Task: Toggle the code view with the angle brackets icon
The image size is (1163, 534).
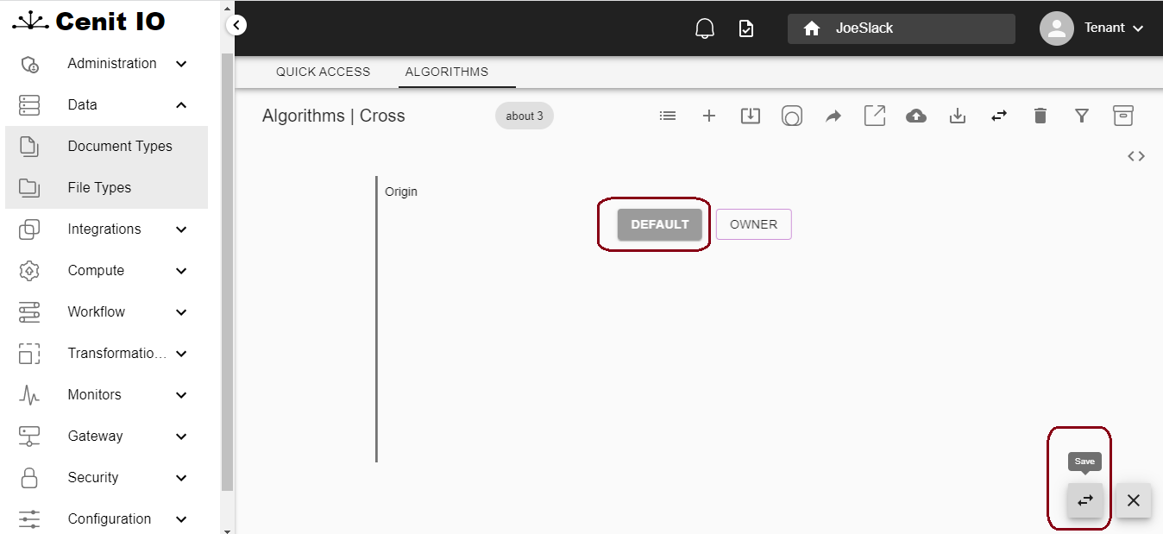Action: click(x=1136, y=155)
